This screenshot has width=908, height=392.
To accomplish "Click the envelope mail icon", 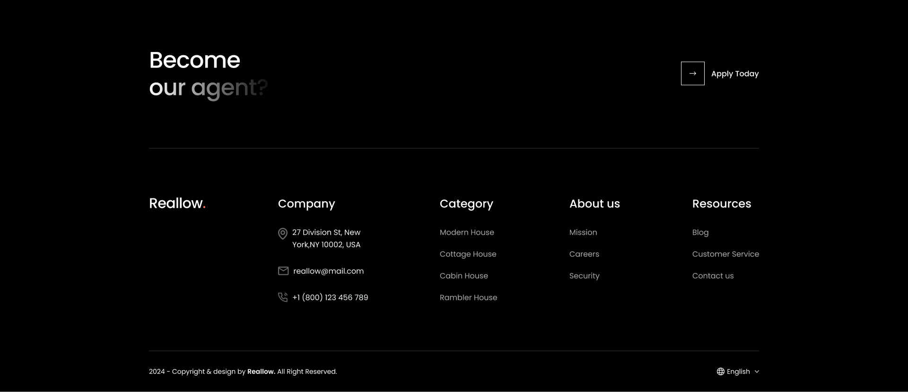I will coord(283,271).
